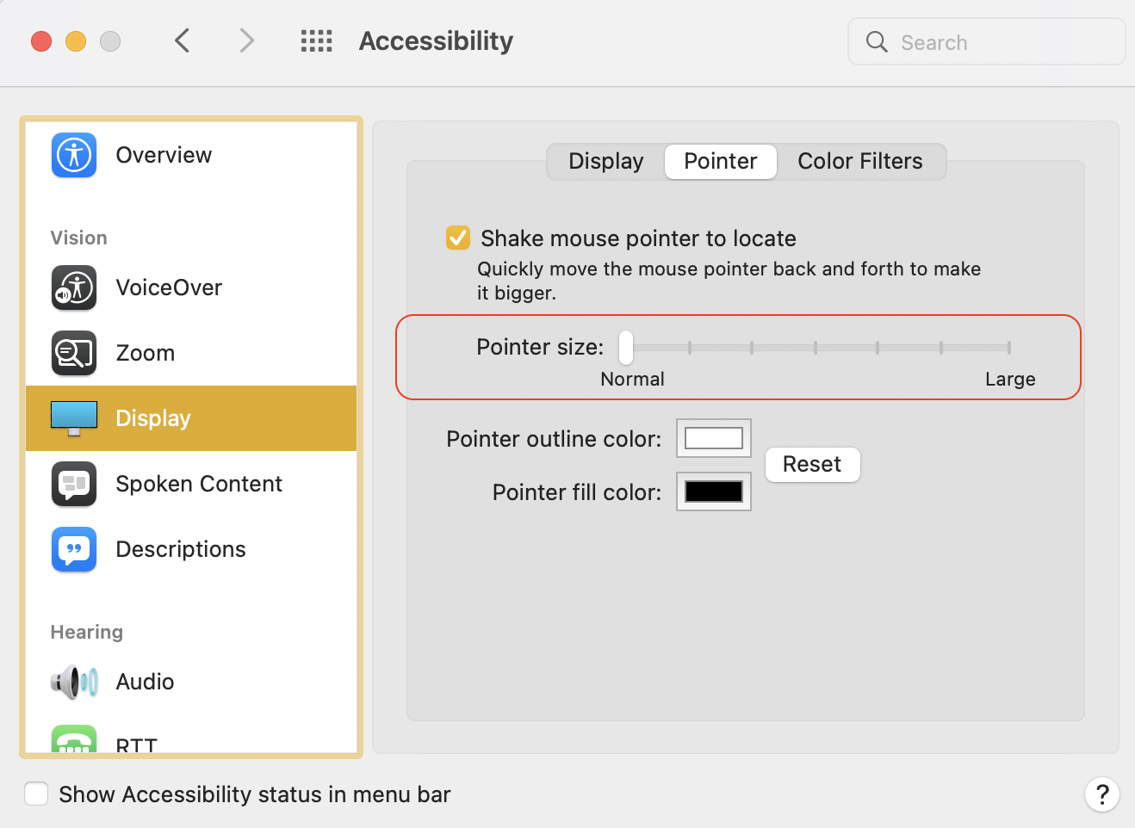This screenshot has width=1135, height=828.
Task: Open the Overview accessibility icon
Action: pos(74,155)
